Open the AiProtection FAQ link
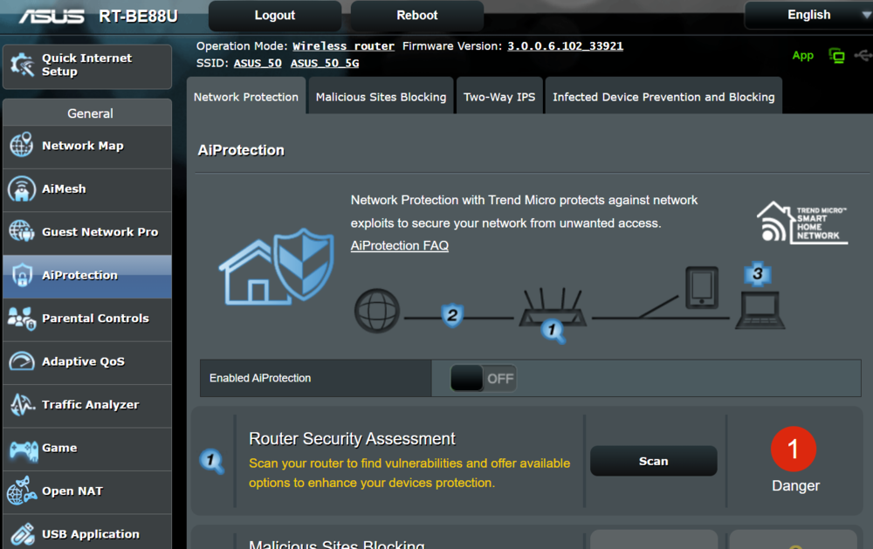The image size is (873, 549). pyautogui.click(x=399, y=245)
